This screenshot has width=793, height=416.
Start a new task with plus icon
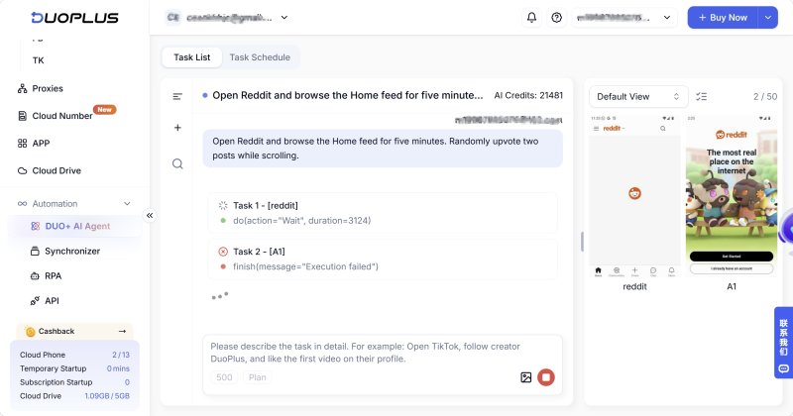tap(177, 128)
